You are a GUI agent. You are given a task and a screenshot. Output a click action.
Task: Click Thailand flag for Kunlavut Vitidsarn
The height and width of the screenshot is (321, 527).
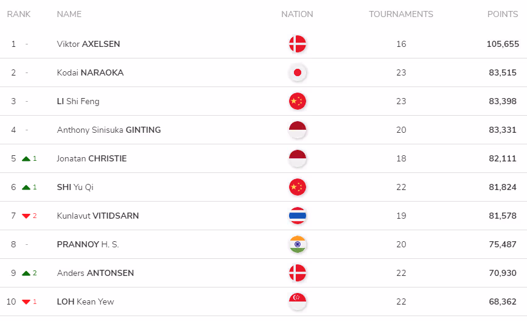click(x=298, y=216)
